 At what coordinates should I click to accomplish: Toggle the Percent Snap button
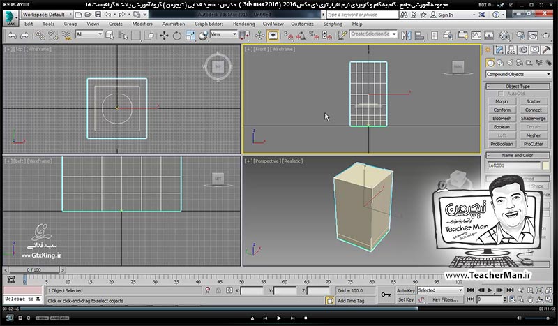[x=314, y=36]
